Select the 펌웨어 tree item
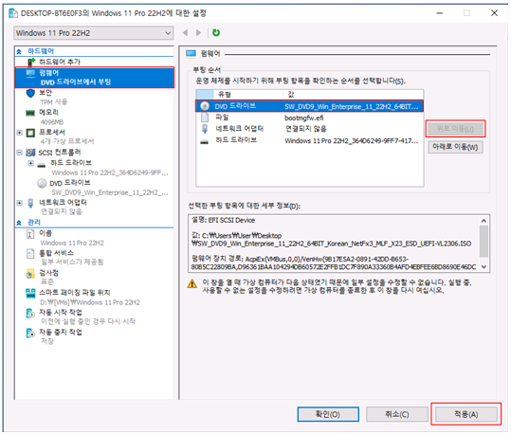This screenshot has height=434, width=511. pos(95,77)
